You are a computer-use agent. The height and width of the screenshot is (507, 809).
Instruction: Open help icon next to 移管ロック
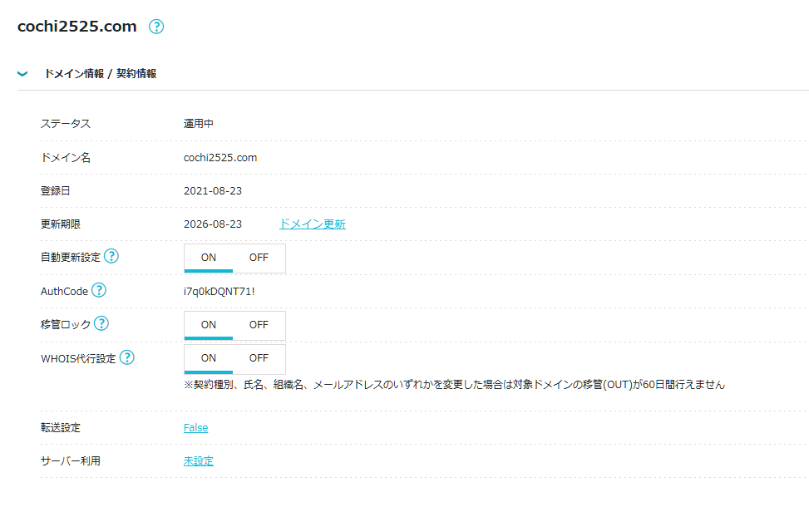(x=101, y=323)
